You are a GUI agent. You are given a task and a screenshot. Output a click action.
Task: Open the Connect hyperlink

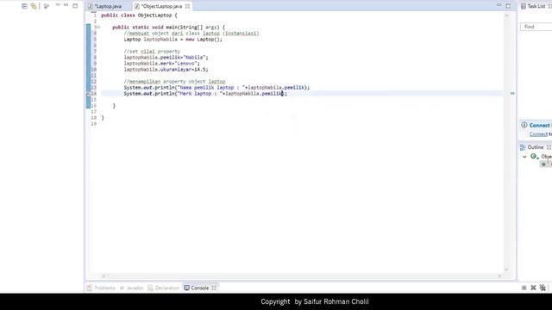538,134
